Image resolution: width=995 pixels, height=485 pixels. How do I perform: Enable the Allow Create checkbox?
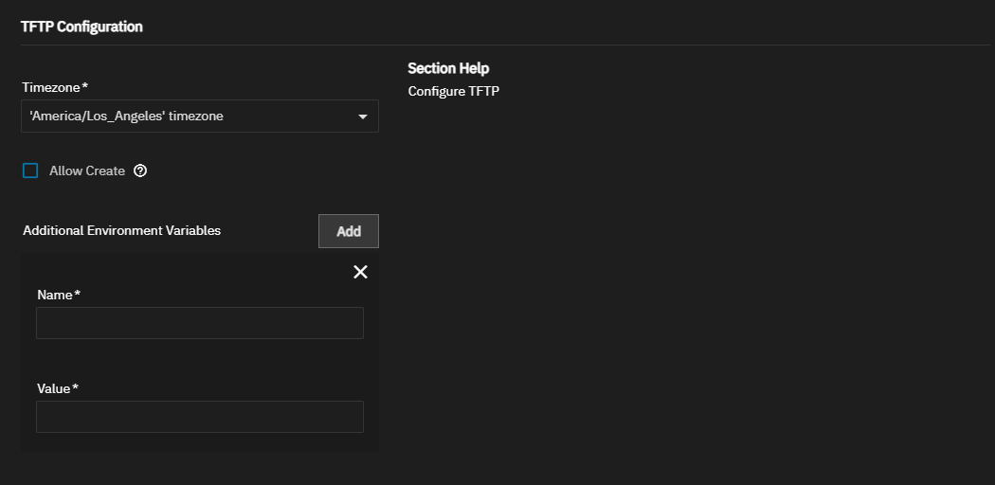click(x=30, y=171)
